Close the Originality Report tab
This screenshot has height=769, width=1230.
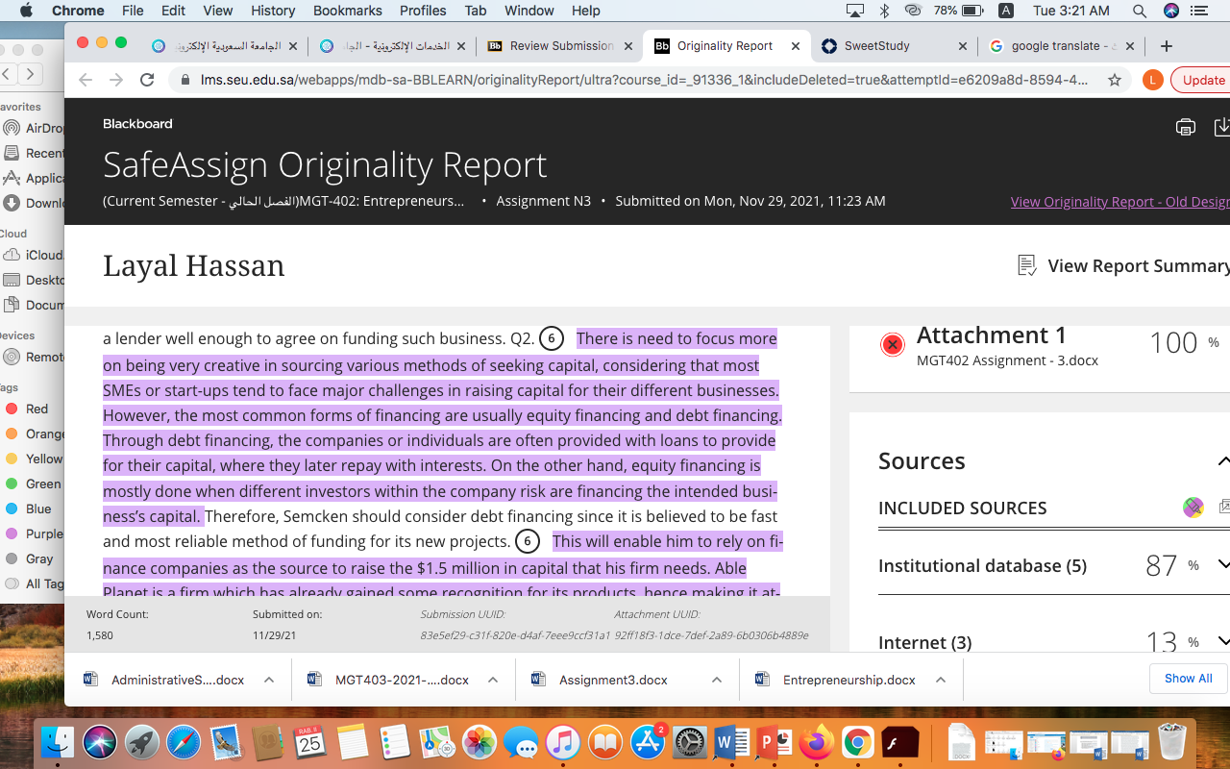795,46
